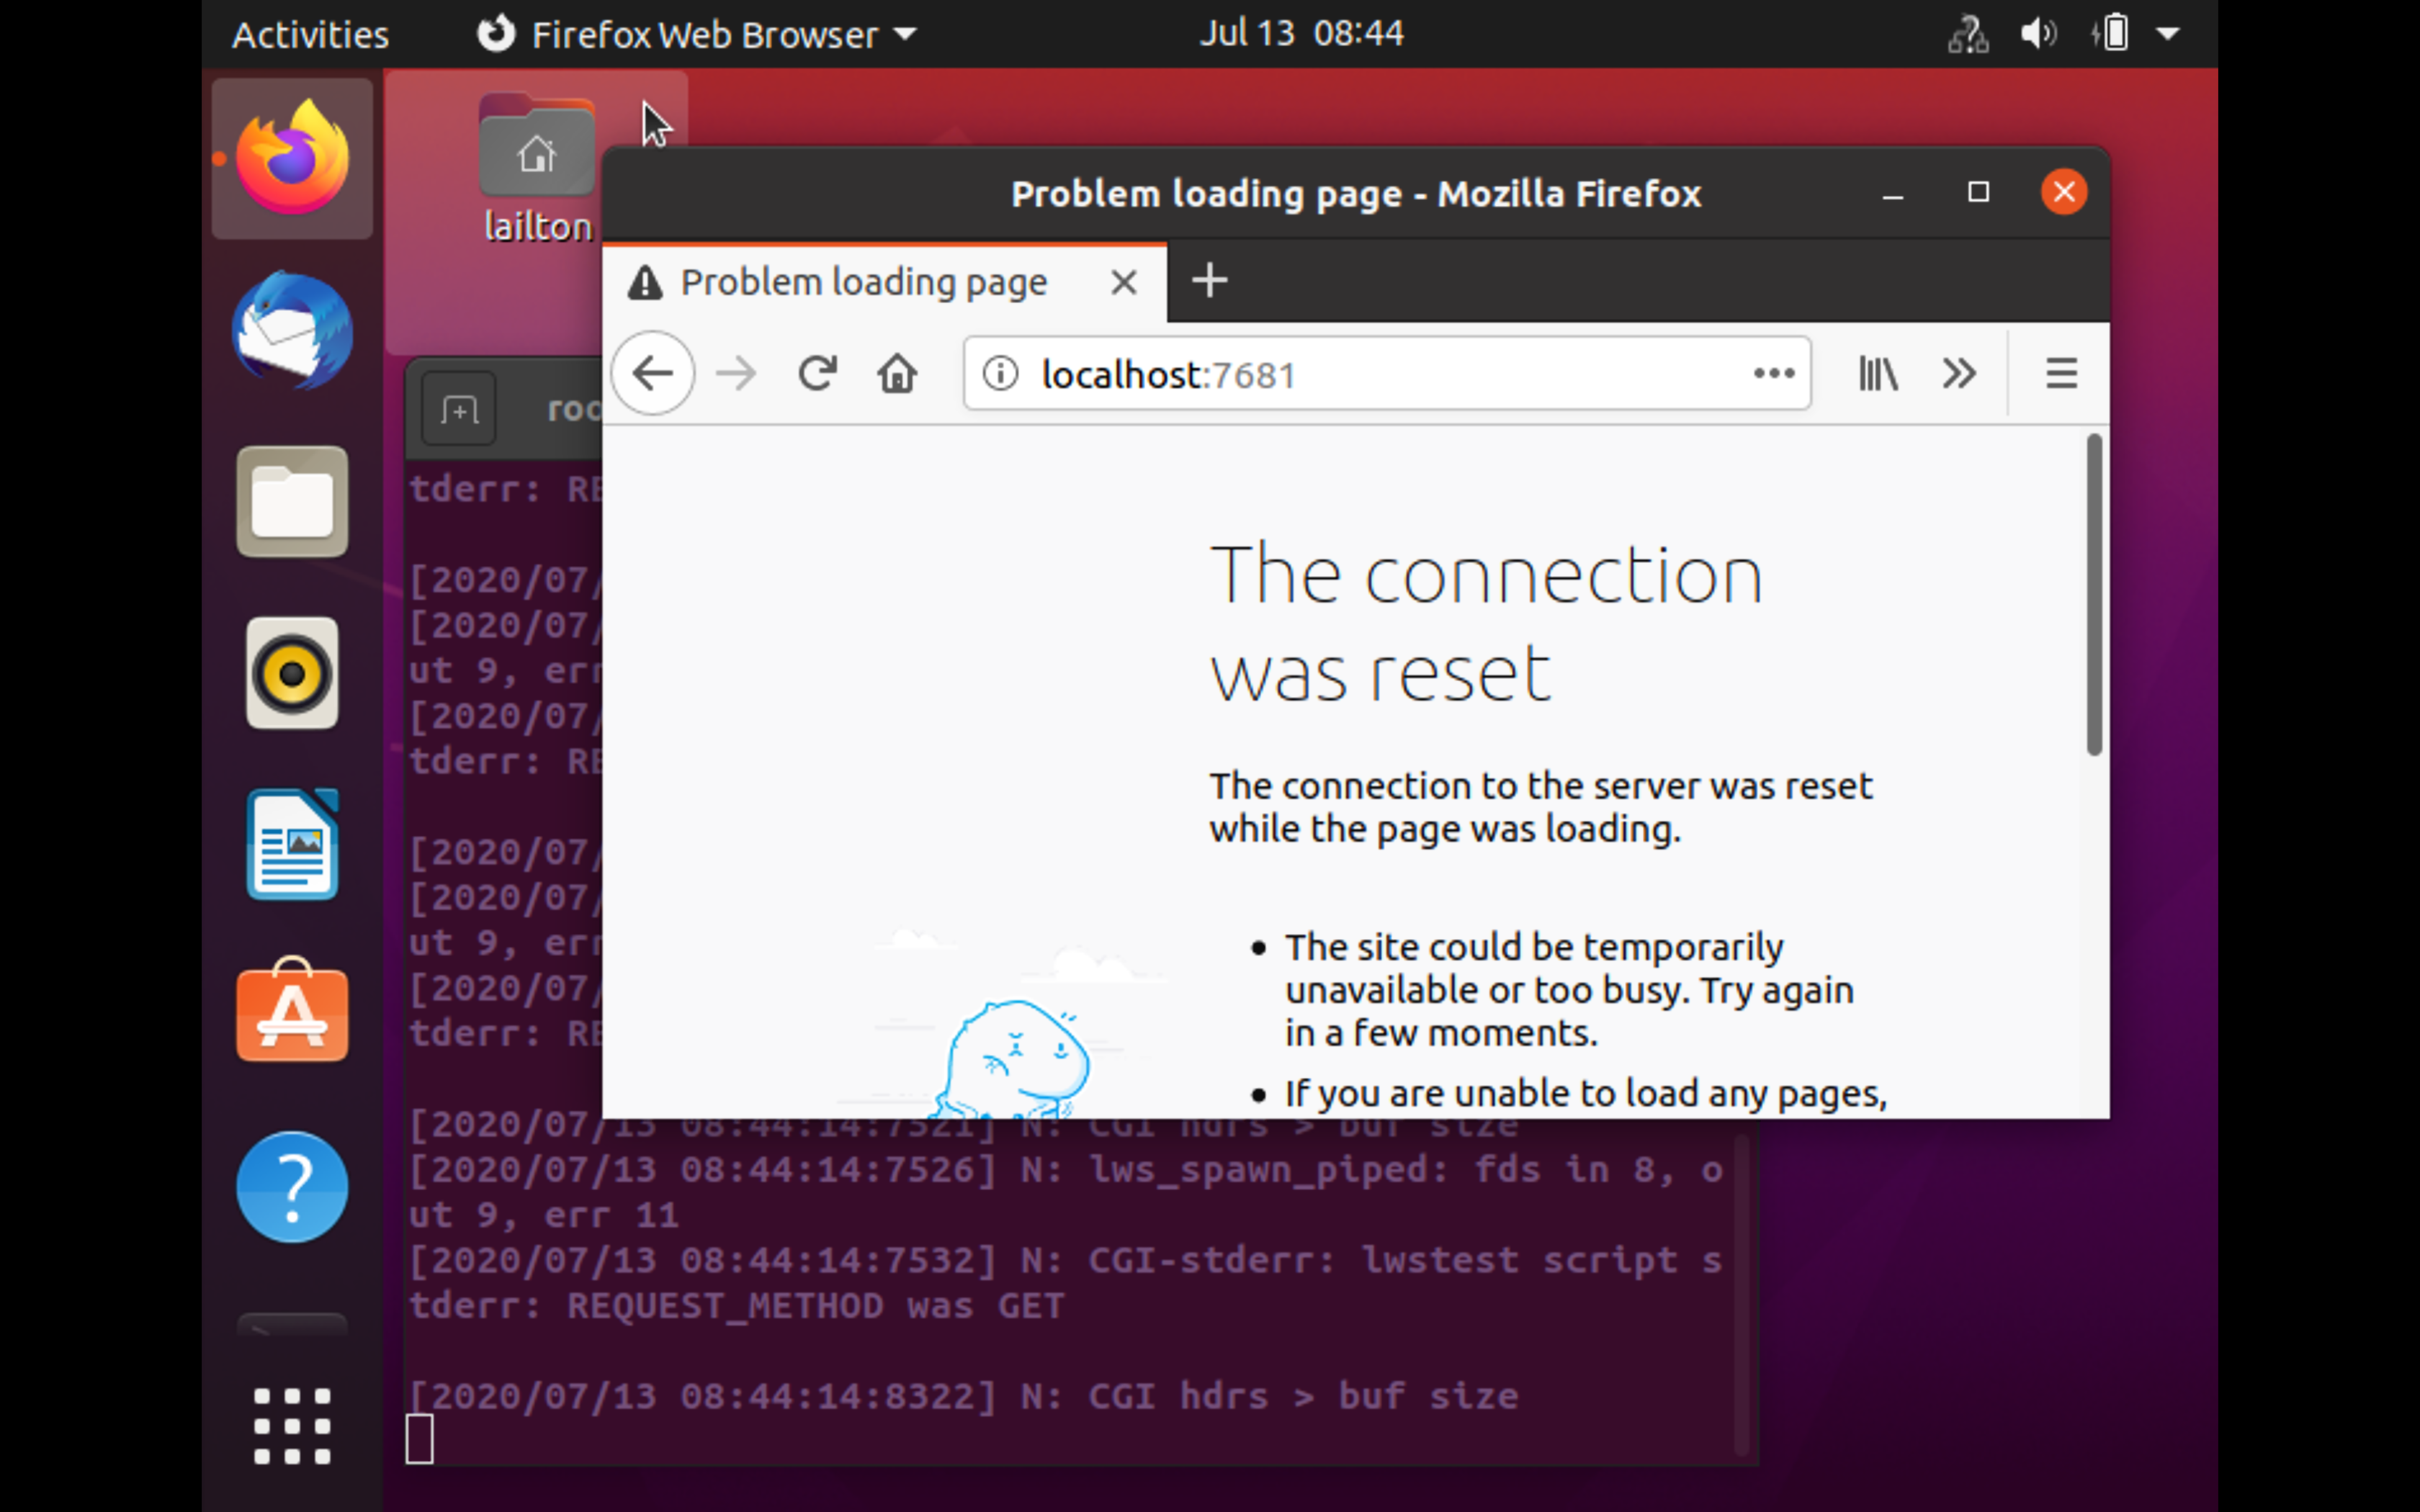Screen dimensions: 2420x1512
Task: Open the Activities overview
Action: [x=310, y=34]
